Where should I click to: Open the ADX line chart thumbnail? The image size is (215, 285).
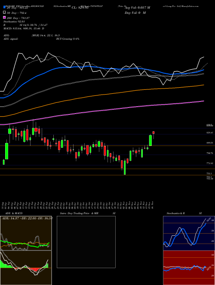[26, 233]
